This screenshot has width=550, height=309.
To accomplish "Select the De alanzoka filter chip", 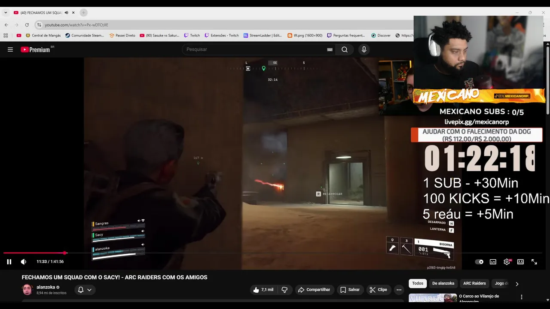I will point(443,283).
